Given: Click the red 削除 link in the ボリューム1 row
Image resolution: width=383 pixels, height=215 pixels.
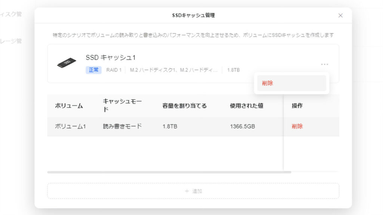Looking at the screenshot, I should tap(297, 126).
